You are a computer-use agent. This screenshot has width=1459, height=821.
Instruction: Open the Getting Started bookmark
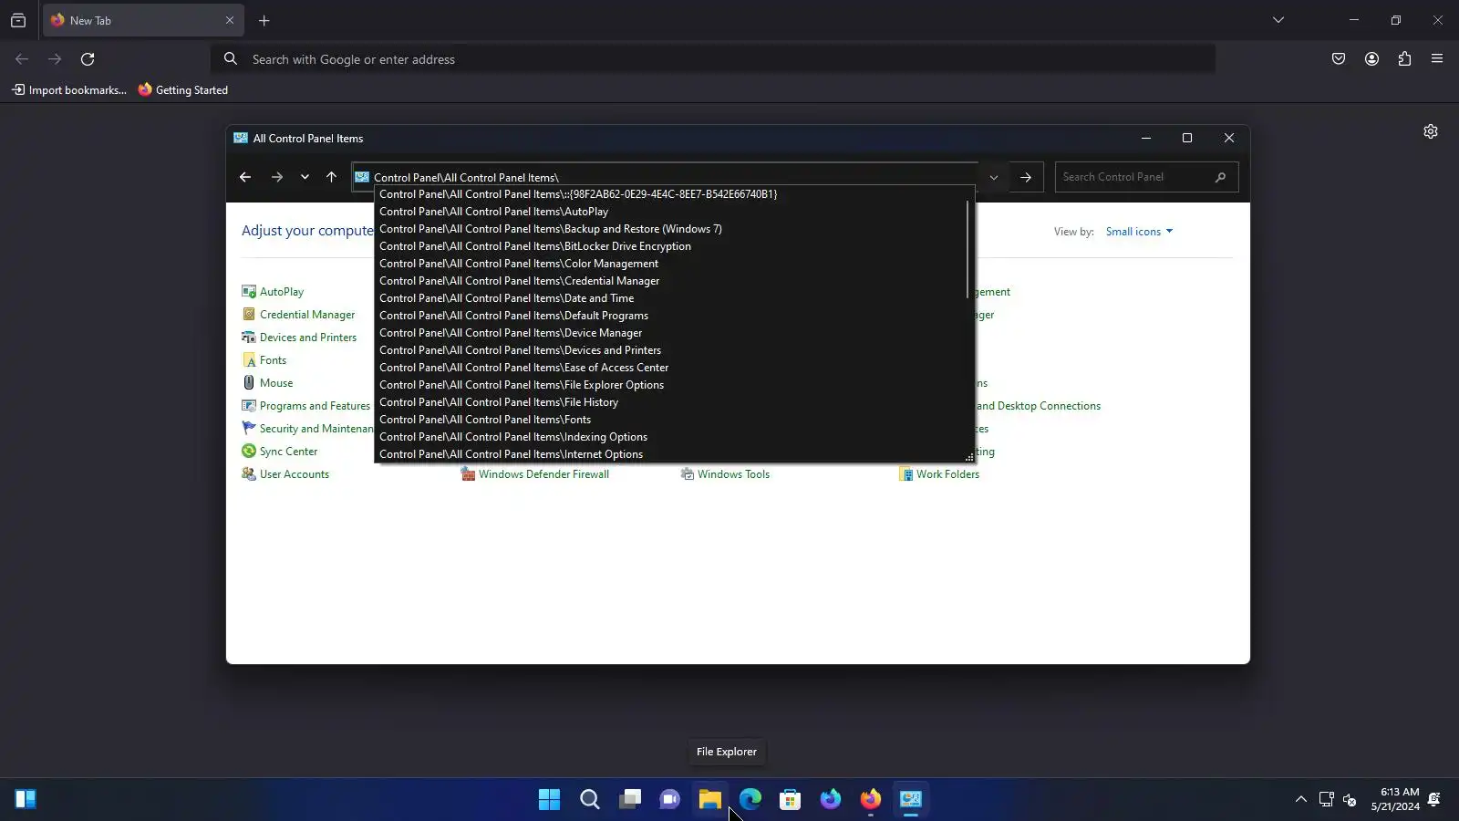click(x=183, y=90)
